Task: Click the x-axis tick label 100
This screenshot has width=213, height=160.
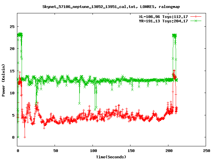Action: (94, 151)
